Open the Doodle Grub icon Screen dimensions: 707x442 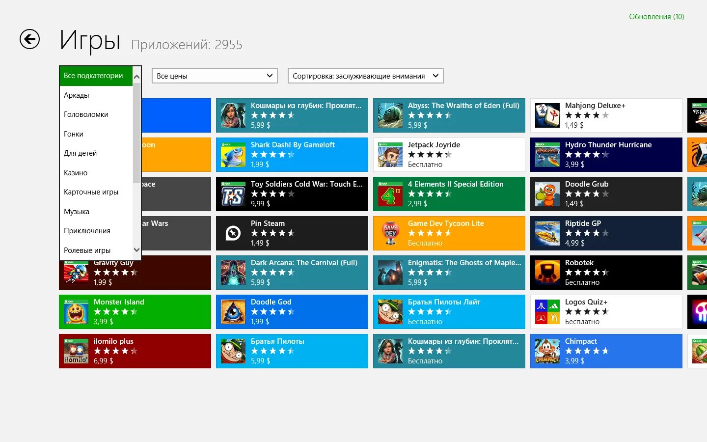[547, 194]
